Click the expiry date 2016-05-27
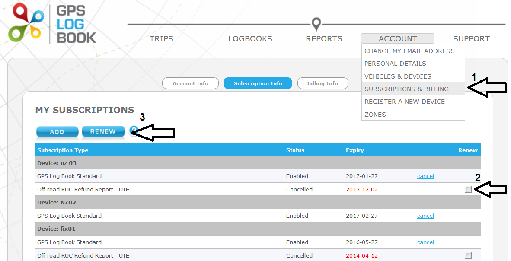This screenshot has width=511, height=261. 362,242
